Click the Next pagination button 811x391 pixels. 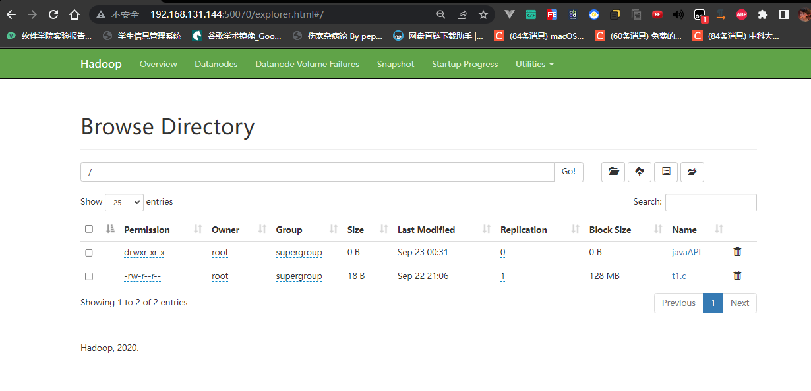[739, 303]
